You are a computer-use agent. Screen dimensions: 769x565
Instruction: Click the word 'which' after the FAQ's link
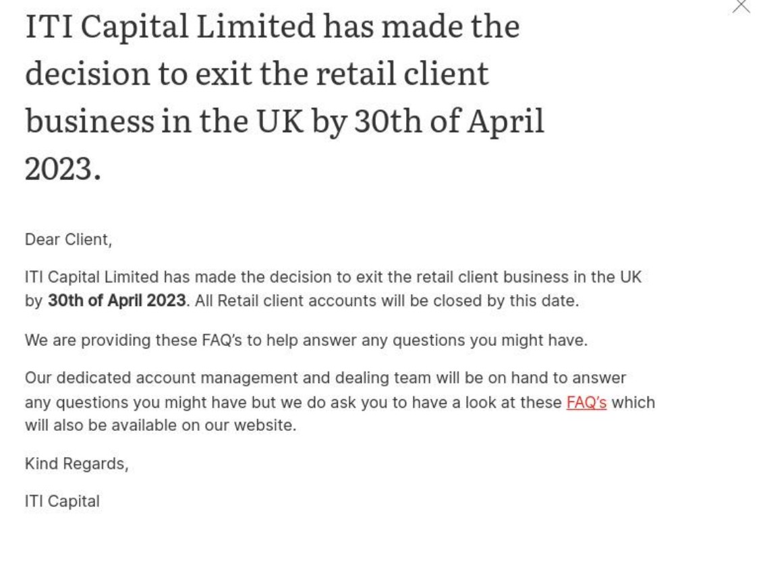(x=633, y=403)
